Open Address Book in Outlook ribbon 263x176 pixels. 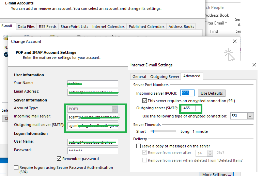coord(217,15)
